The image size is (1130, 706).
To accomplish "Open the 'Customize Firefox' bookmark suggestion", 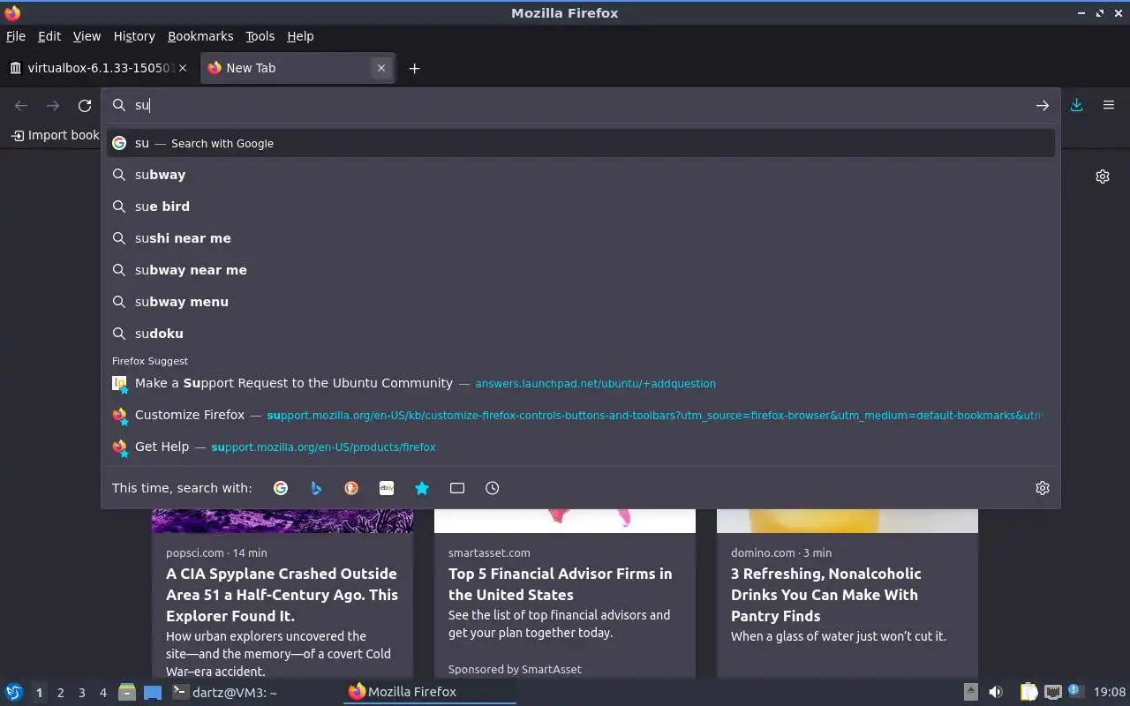I will coord(581,415).
